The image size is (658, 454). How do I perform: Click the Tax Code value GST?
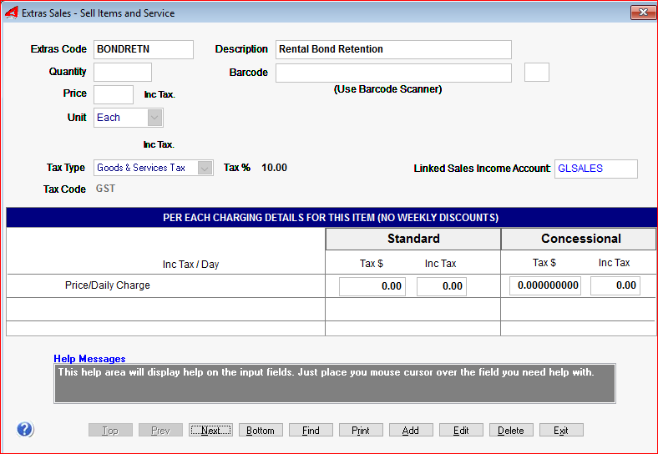tap(105, 189)
